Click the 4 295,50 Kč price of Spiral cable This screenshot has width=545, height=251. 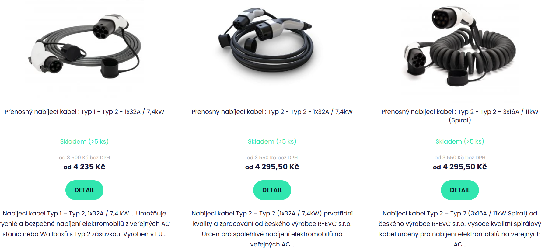[x=459, y=167]
